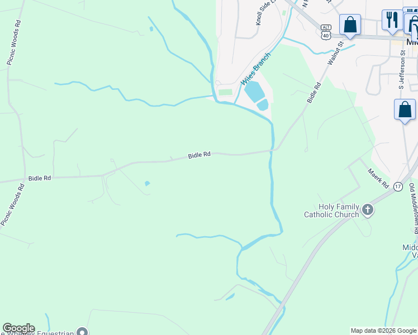Click the Knoll Side Ln label
The height and width of the screenshot is (335, 418).
[267, 12]
